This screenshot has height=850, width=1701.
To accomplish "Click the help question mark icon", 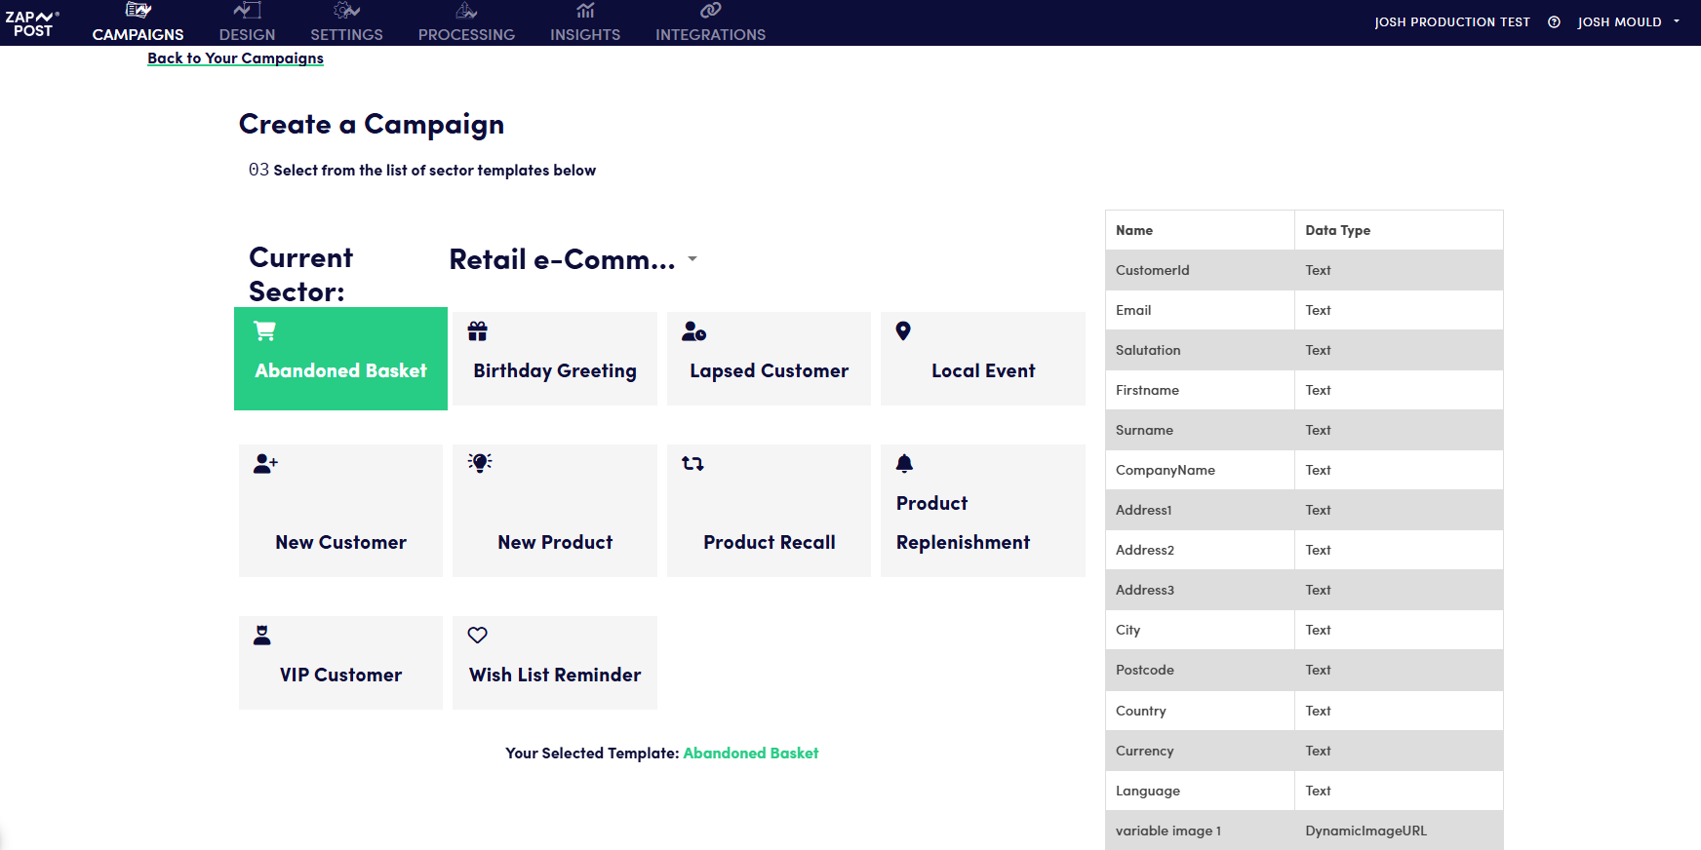I will click(x=1554, y=22).
